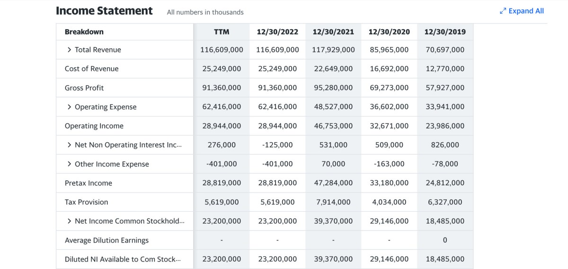Click the Income Statement heading
Screen dimensions: 568x269
coord(104,11)
